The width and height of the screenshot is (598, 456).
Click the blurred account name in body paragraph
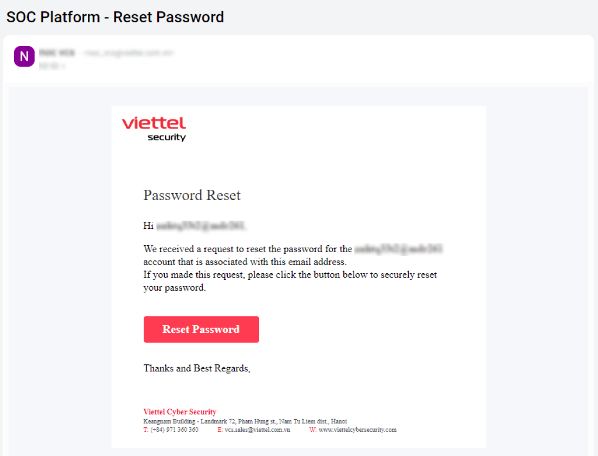(x=398, y=249)
